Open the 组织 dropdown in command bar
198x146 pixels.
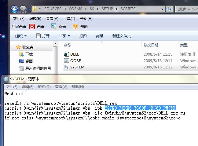pyautogui.click(x=21, y=36)
